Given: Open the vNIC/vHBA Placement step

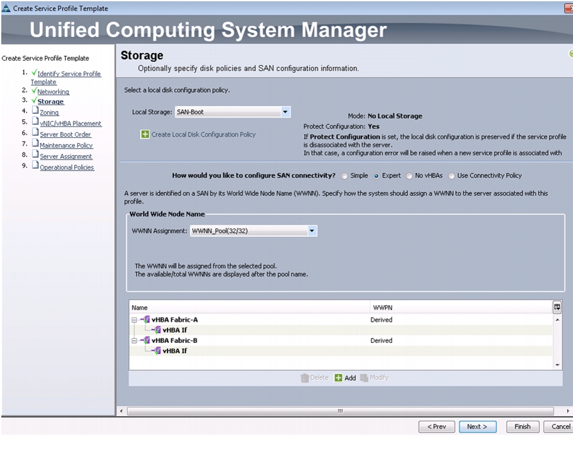Looking at the screenshot, I should click(x=71, y=123).
